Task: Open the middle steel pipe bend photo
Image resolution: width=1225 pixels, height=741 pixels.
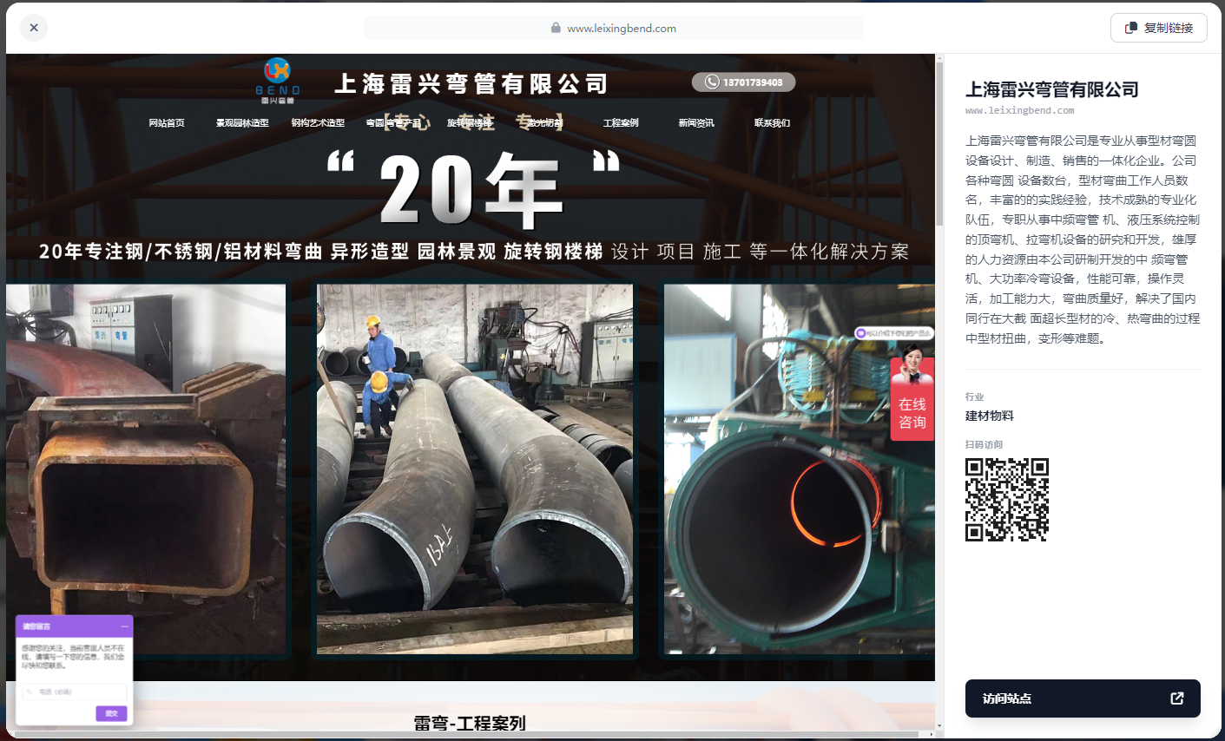Action: (x=475, y=469)
